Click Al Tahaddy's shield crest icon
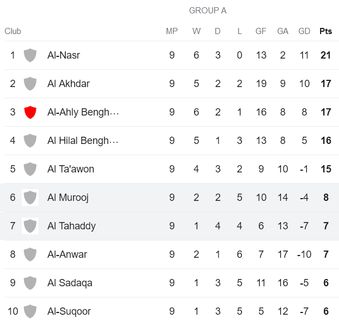Image resolution: width=339 pixels, height=332 pixels. coord(30,226)
